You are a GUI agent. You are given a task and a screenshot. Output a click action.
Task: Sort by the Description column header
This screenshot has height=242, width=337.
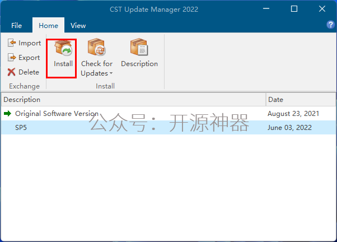(x=133, y=100)
